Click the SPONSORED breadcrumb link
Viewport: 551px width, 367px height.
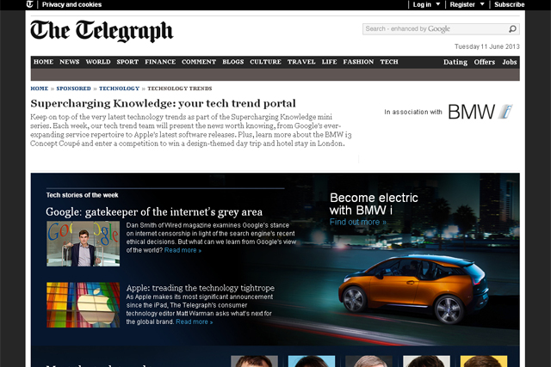[x=73, y=89]
